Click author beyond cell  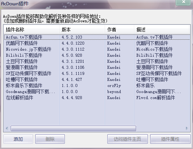[x=114, y=92]
